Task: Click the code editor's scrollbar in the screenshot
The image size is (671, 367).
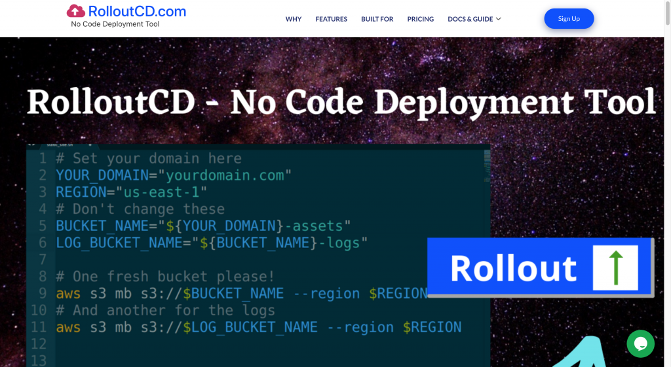Action: coord(486,157)
